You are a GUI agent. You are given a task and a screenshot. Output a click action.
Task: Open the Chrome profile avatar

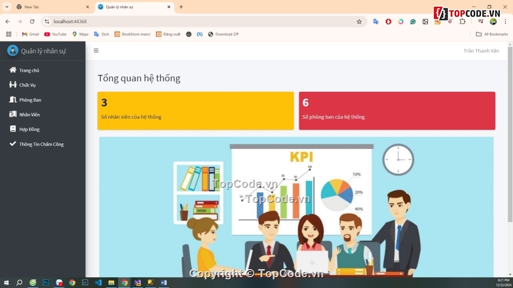pos(493,22)
